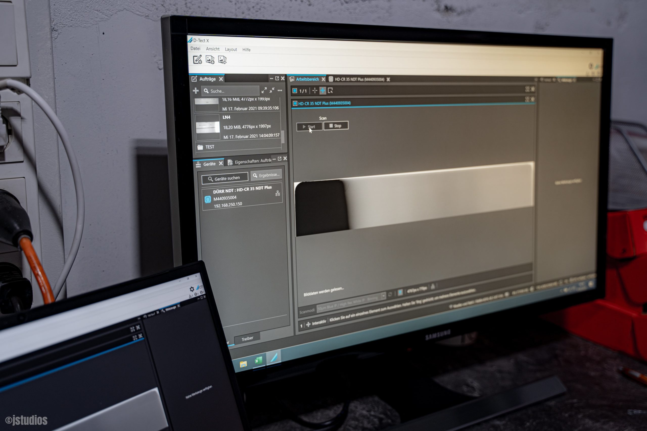647x431 pixels.
Task: Click the export image icon in toolbar
Action: (x=222, y=60)
